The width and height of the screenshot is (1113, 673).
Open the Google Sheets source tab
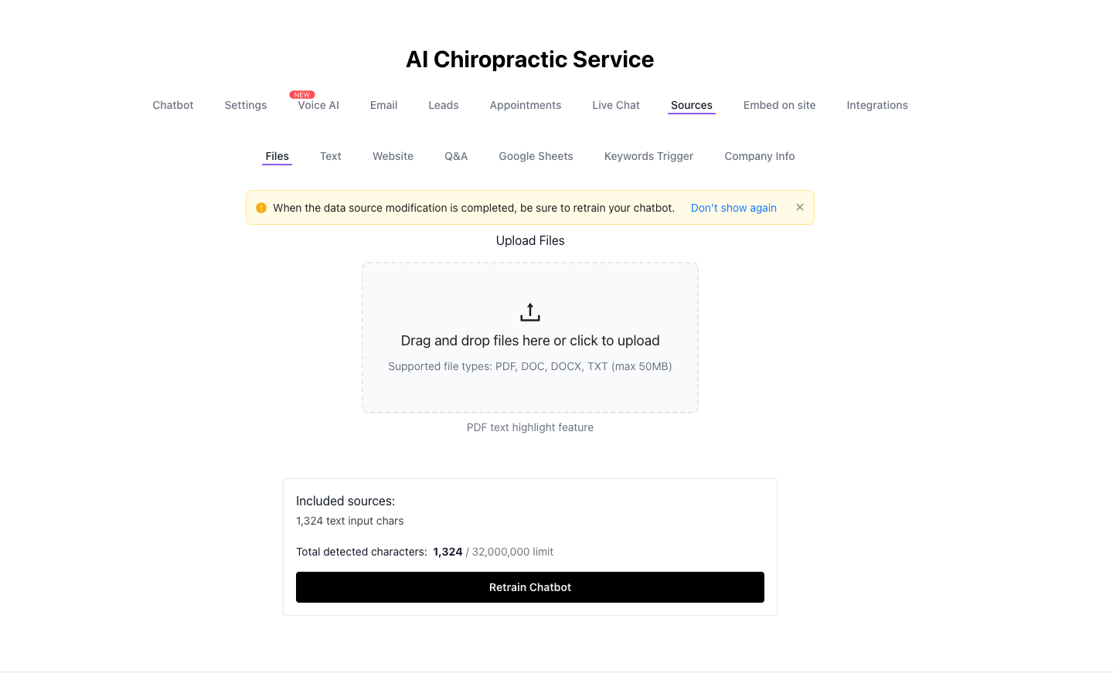coord(536,156)
